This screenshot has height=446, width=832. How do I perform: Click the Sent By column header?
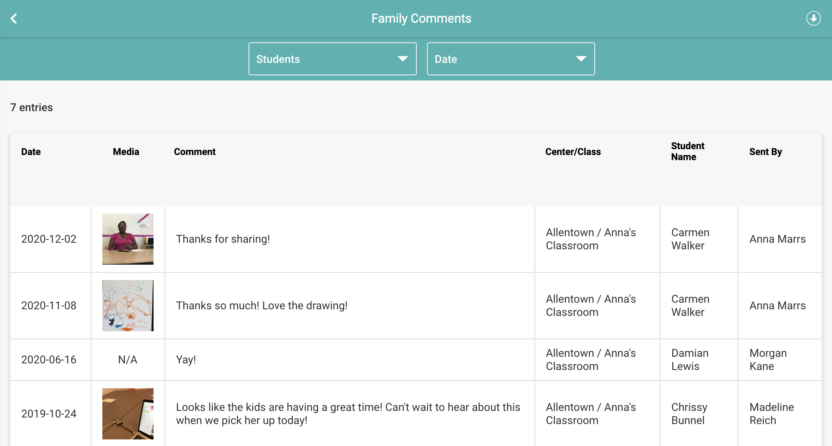click(x=765, y=152)
